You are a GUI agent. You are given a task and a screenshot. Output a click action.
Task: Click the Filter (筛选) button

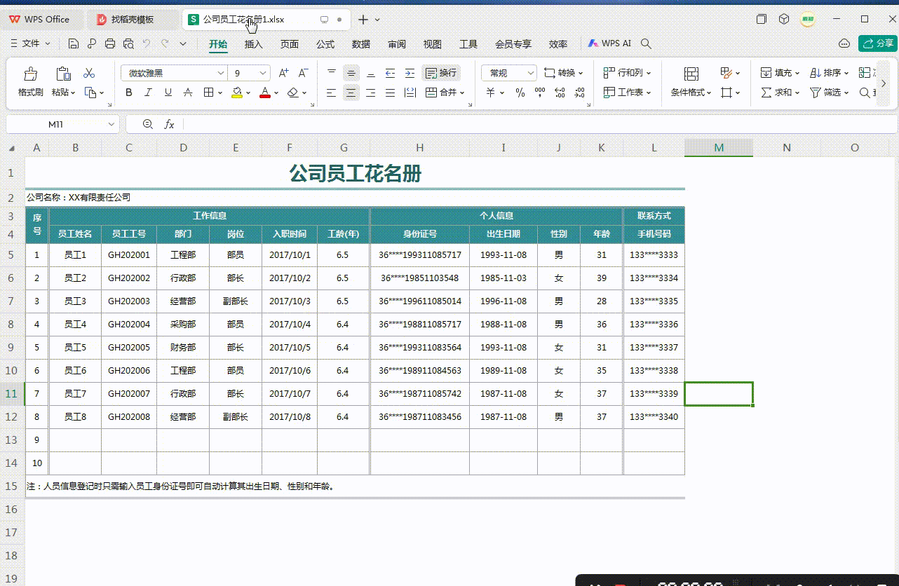pyautogui.click(x=829, y=93)
